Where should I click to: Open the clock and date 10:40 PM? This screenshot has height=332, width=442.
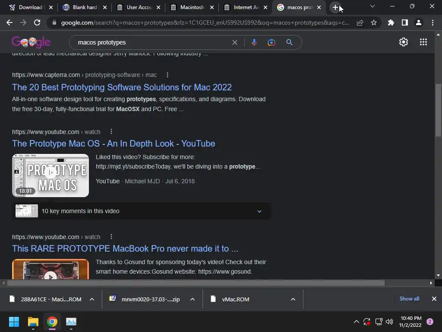[x=410, y=322]
